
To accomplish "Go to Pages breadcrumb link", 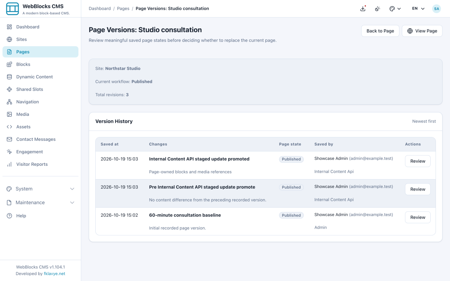I will point(123,8).
